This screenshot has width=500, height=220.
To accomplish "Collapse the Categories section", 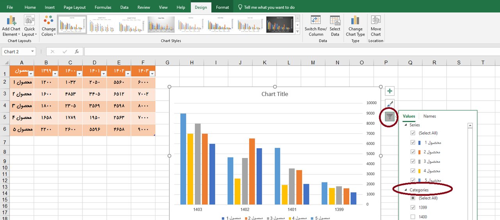I will (x=405, y=190).
